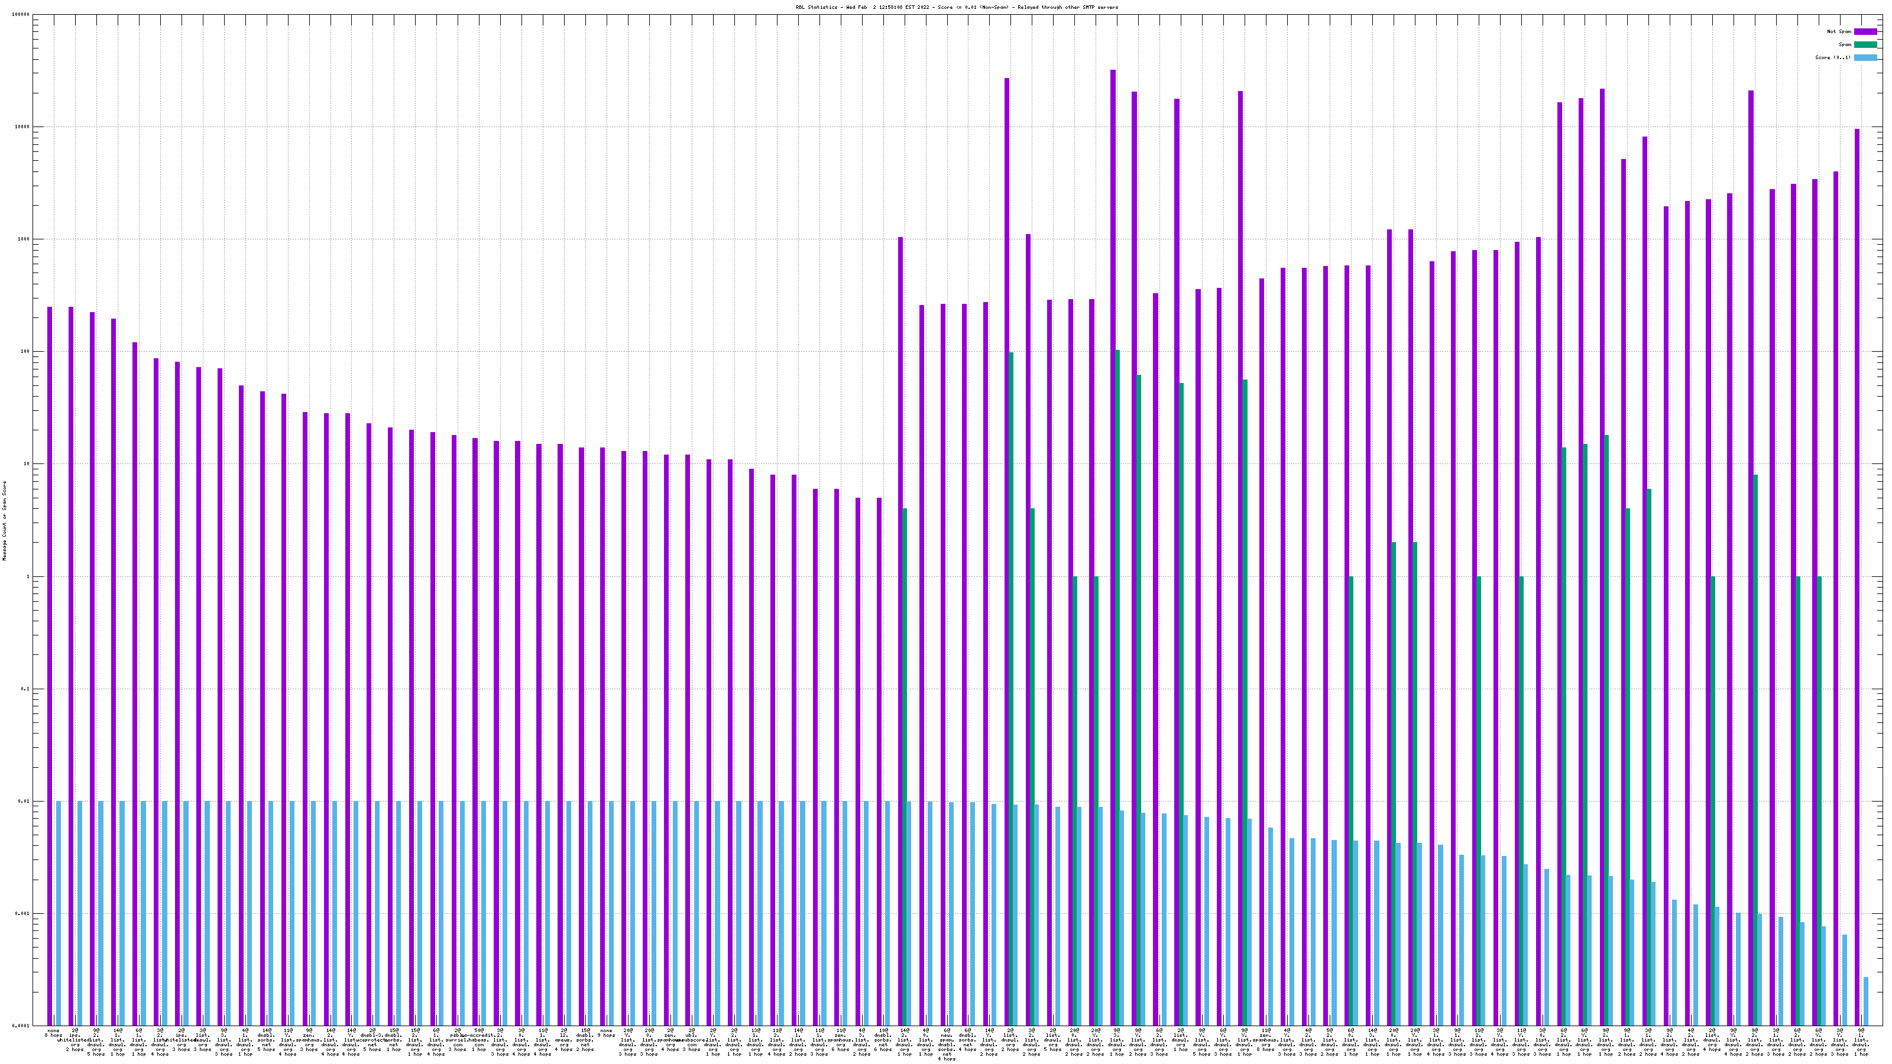Click the y-axis tick label for 1
This screenshot has width=1892, height=1064.
point(28,577)
